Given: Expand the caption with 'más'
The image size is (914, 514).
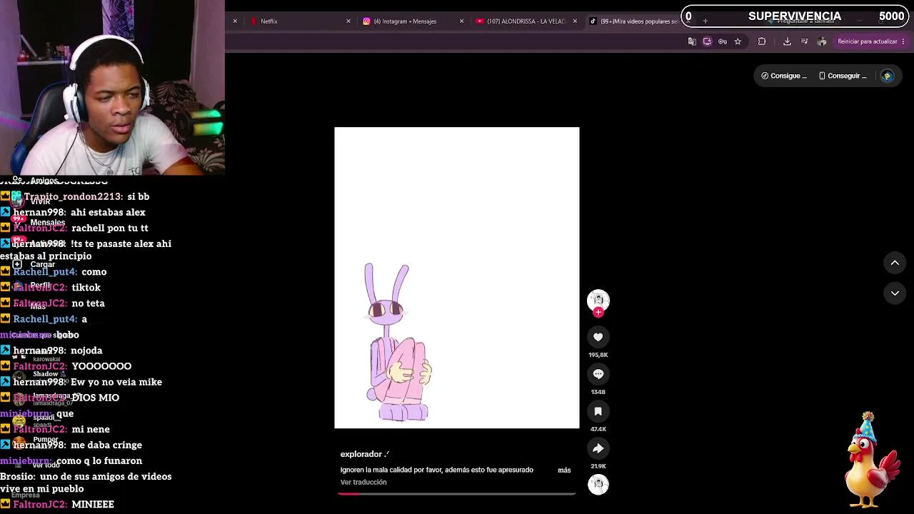Looking at the screenshot, I should pyautogui.click(x=564, y=470).
